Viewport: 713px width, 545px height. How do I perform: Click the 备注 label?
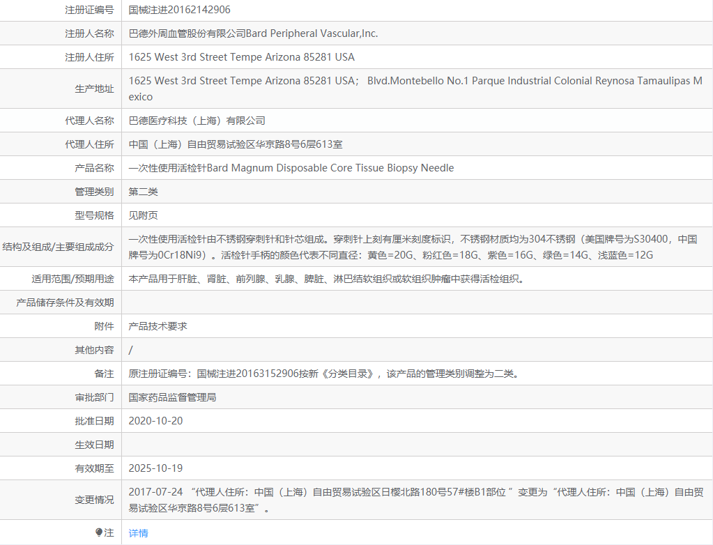(104, 373)
